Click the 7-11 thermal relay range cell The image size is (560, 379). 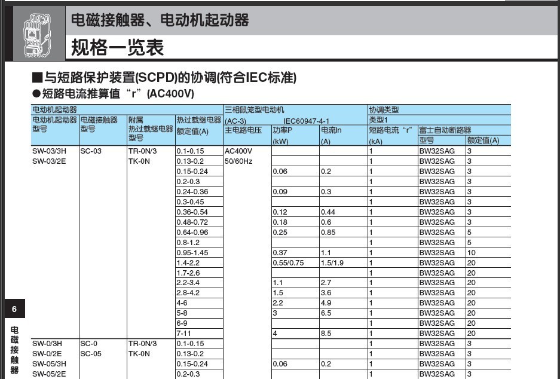(x=184, y=333)
